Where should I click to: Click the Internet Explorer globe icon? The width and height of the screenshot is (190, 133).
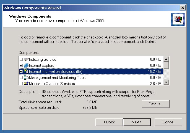click(26, 65)
